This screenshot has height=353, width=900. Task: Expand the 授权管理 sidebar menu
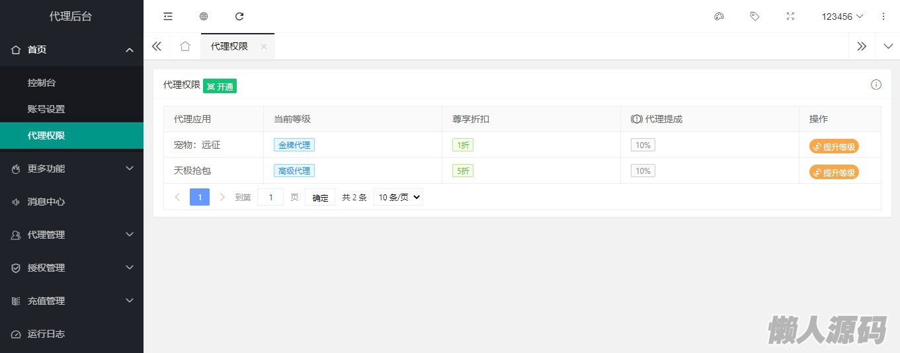pyautogui.click(x=71, y=268)
